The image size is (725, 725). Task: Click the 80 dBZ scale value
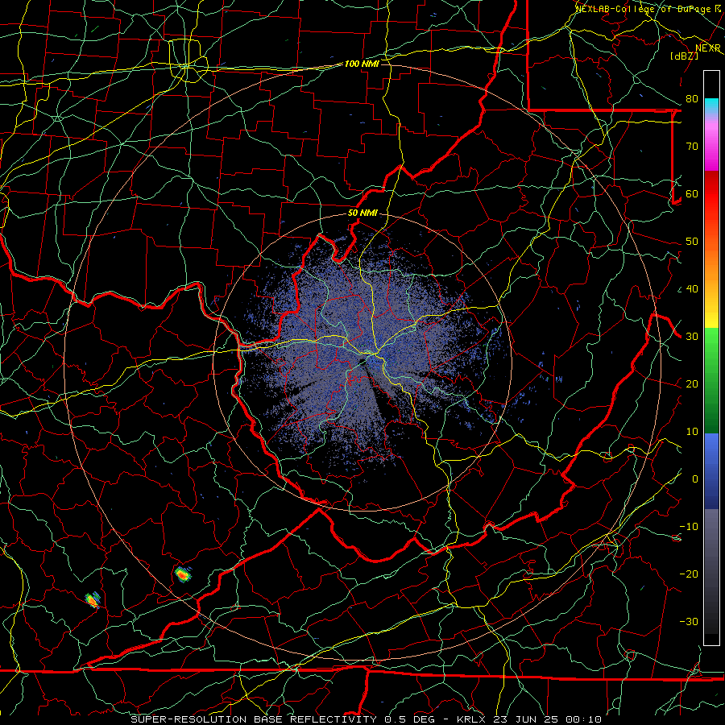click(692, 99)
